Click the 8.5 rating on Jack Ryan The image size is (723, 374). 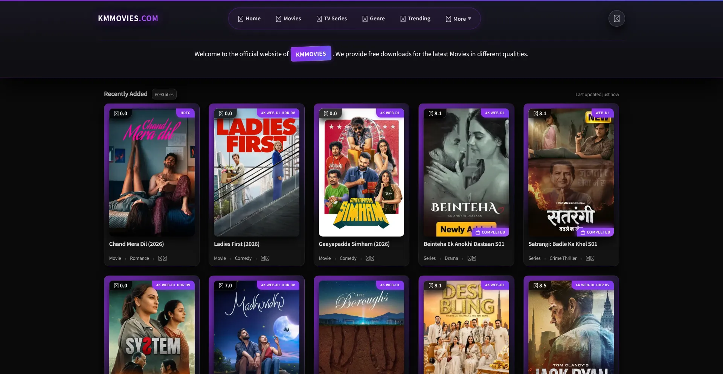[540, 285]
